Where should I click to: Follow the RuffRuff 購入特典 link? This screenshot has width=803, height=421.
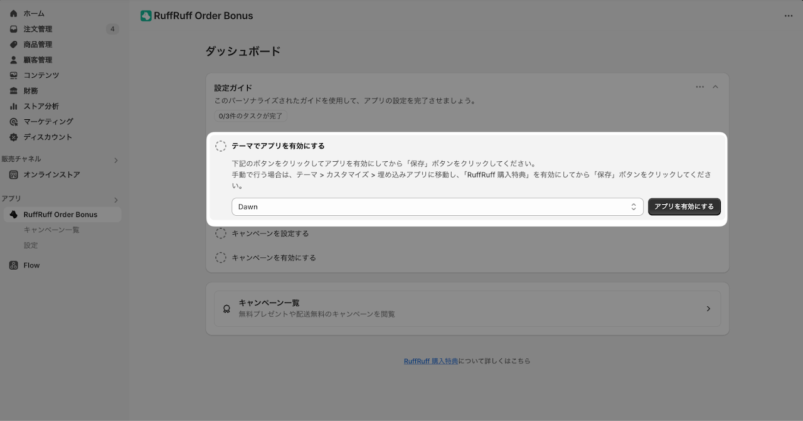coord(431,361)
